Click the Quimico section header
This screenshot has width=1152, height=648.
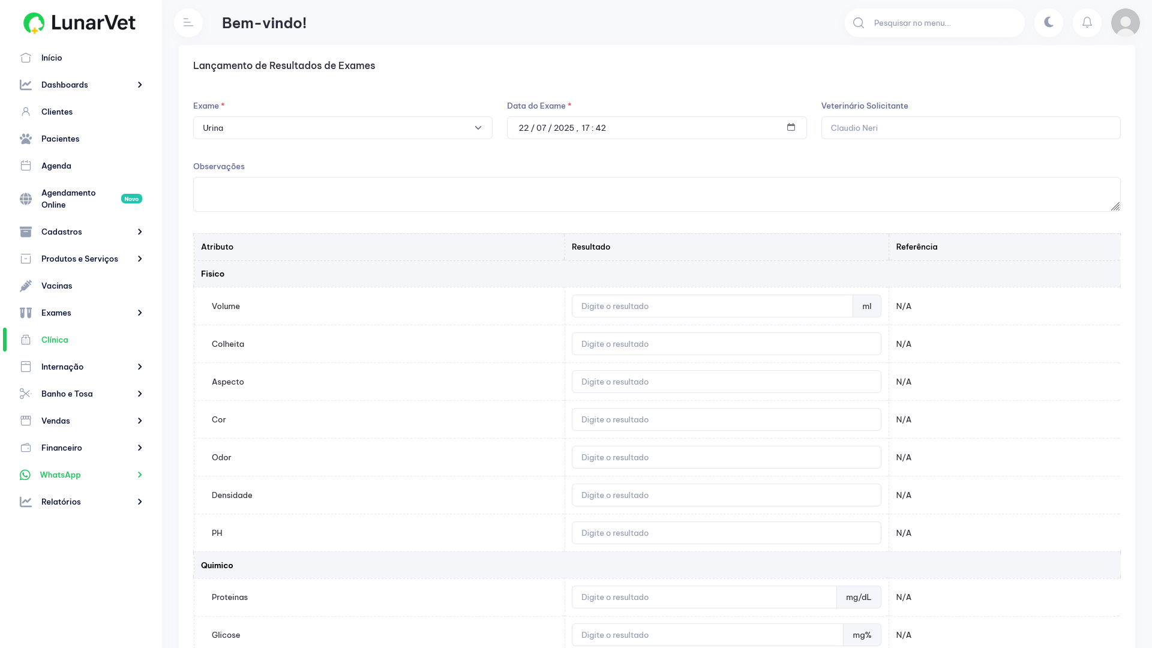tap(656, 565)
